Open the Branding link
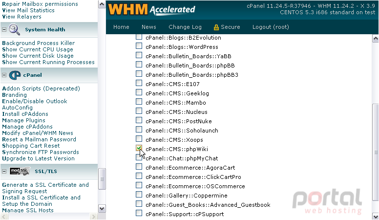 [x=15, y=95]
